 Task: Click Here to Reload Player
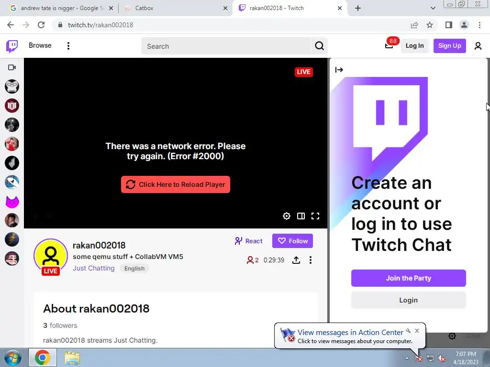tap(176, 184)
